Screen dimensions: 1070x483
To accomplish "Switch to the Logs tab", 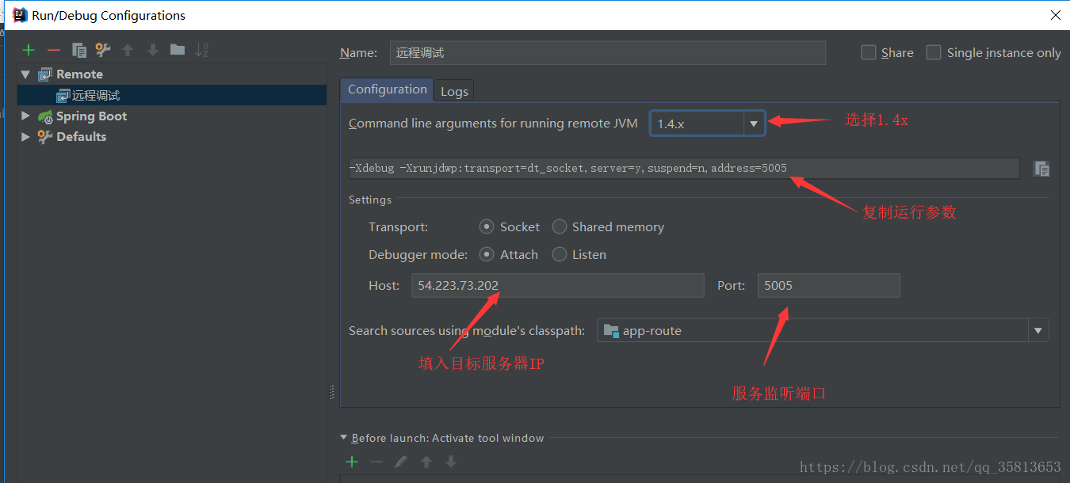I will pyautogui.click(x=454, y=91).
